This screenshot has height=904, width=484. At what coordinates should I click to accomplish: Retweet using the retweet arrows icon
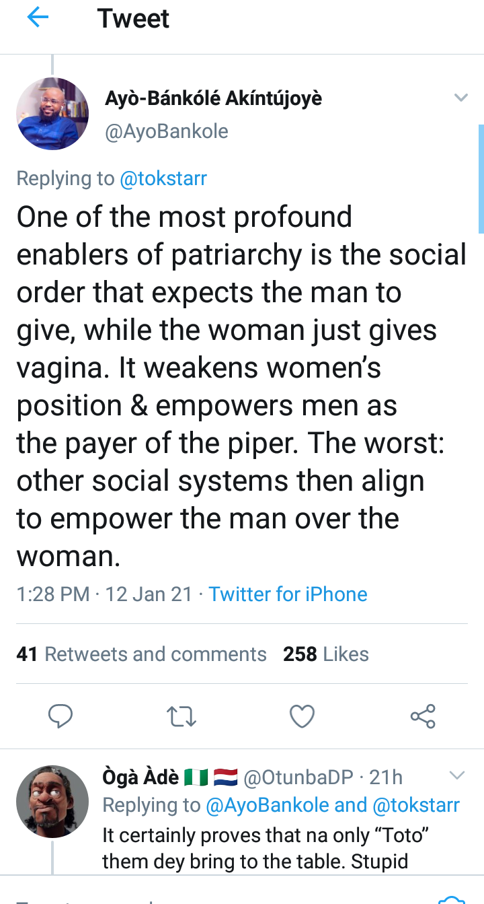coord(182,716)
